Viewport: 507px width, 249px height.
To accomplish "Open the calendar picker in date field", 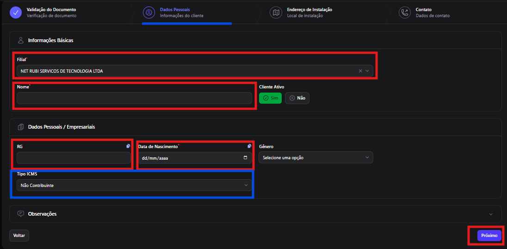I will (246, 158).
